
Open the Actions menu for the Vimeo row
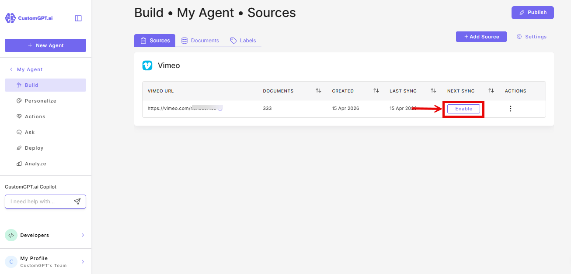click(x=510, y=108)
